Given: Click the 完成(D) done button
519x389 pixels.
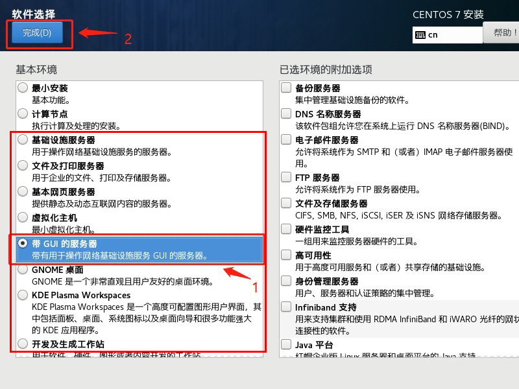Looking at the screenshot, I should (37, 33).
